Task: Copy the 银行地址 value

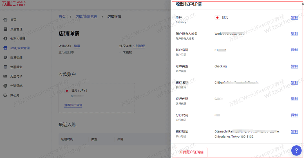Action: click(x=294, y=131)
